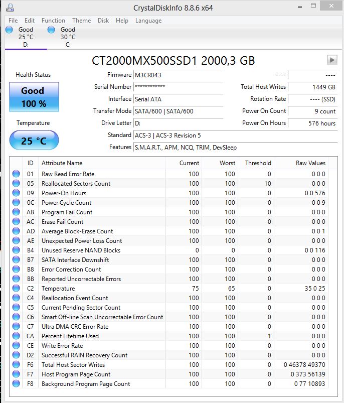Viewport: 344px width, 403px height.
Task: Click the Drive Letter D: field
Action: (x=178, y=123)
